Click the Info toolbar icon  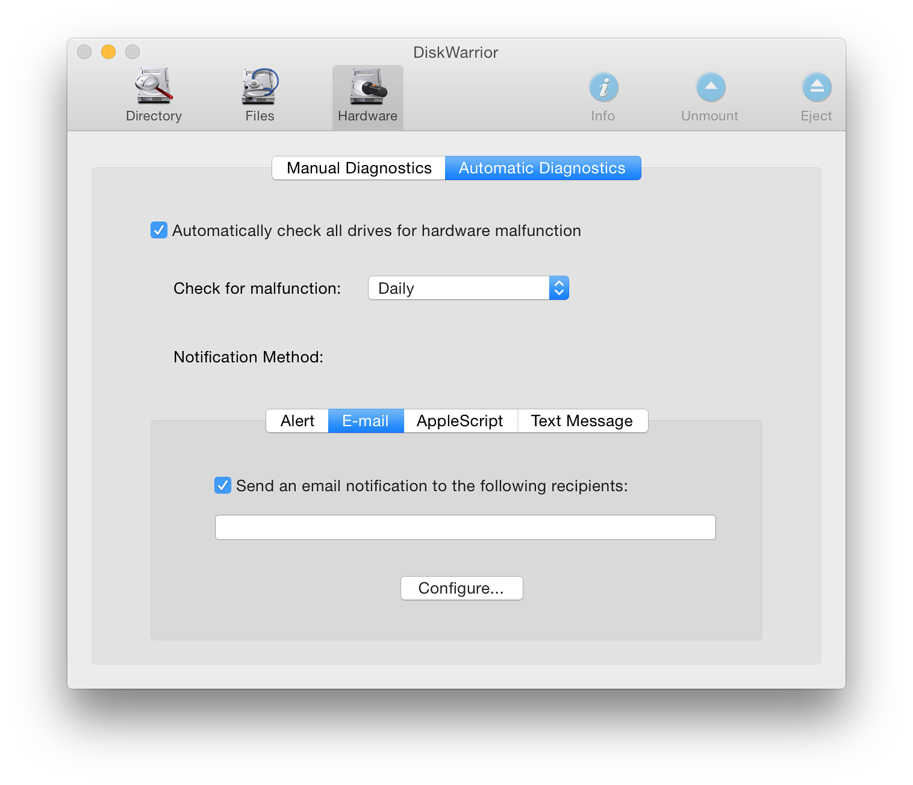603,98
